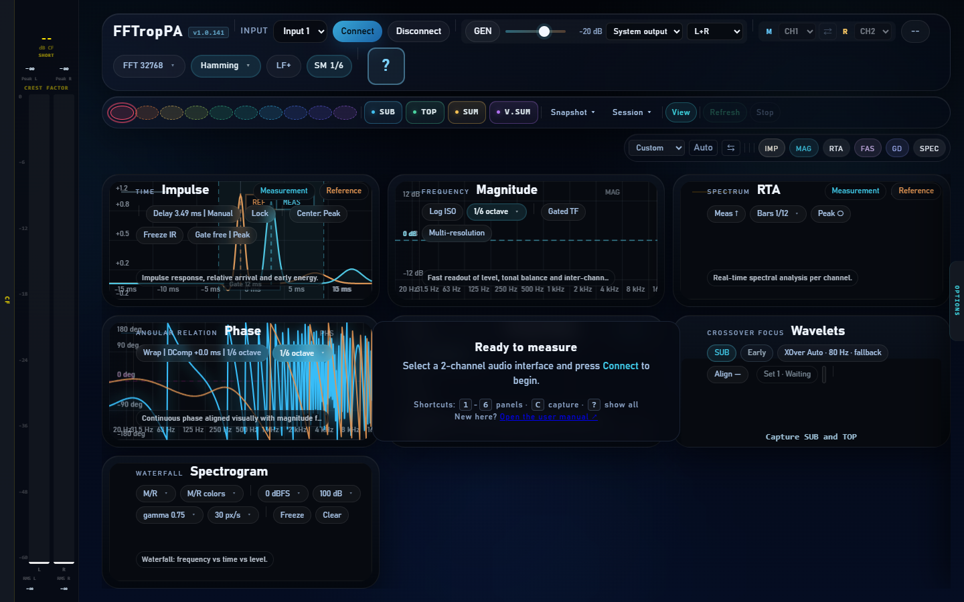Open the System output dropdown
964x602 pixels.
pyautogui.click(x=644, y=31)
